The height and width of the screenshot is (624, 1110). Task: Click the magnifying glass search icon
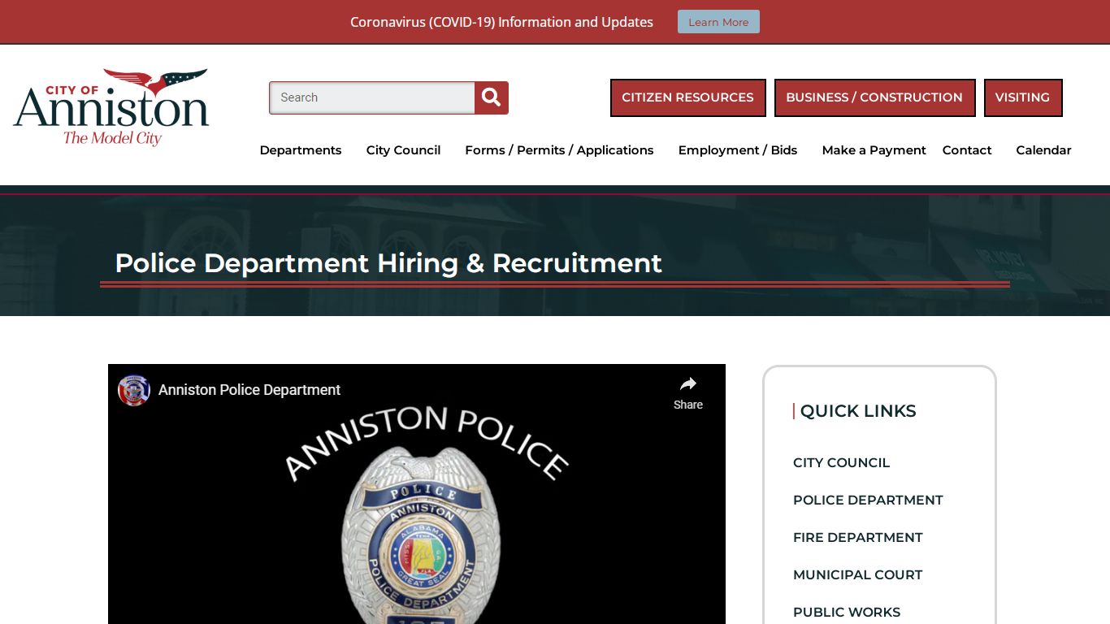492,97
